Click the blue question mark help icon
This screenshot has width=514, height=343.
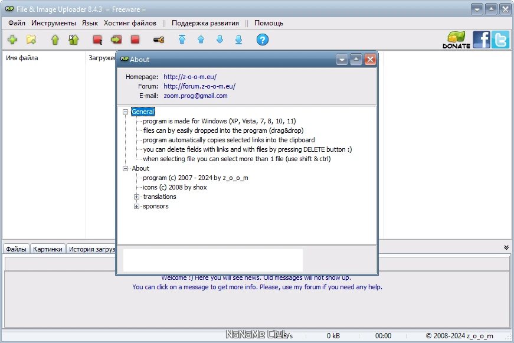click(x=262, y=40)
